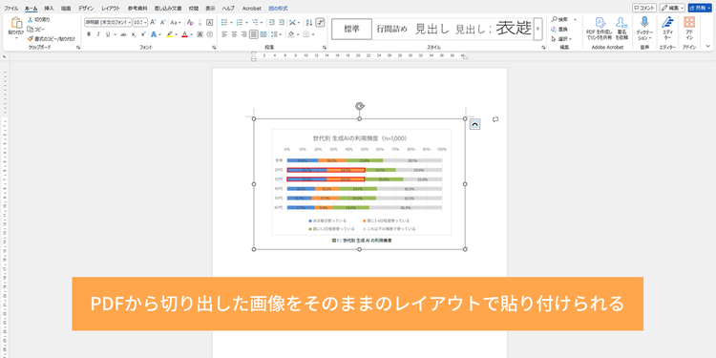Click the picture rotate handle icon
Image resolution: width=716 pixels, height=358 pixels.
(360, 106)
